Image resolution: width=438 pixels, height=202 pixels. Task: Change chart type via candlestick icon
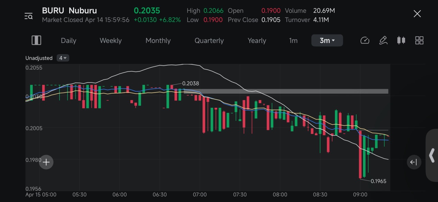tap(401, 40)
